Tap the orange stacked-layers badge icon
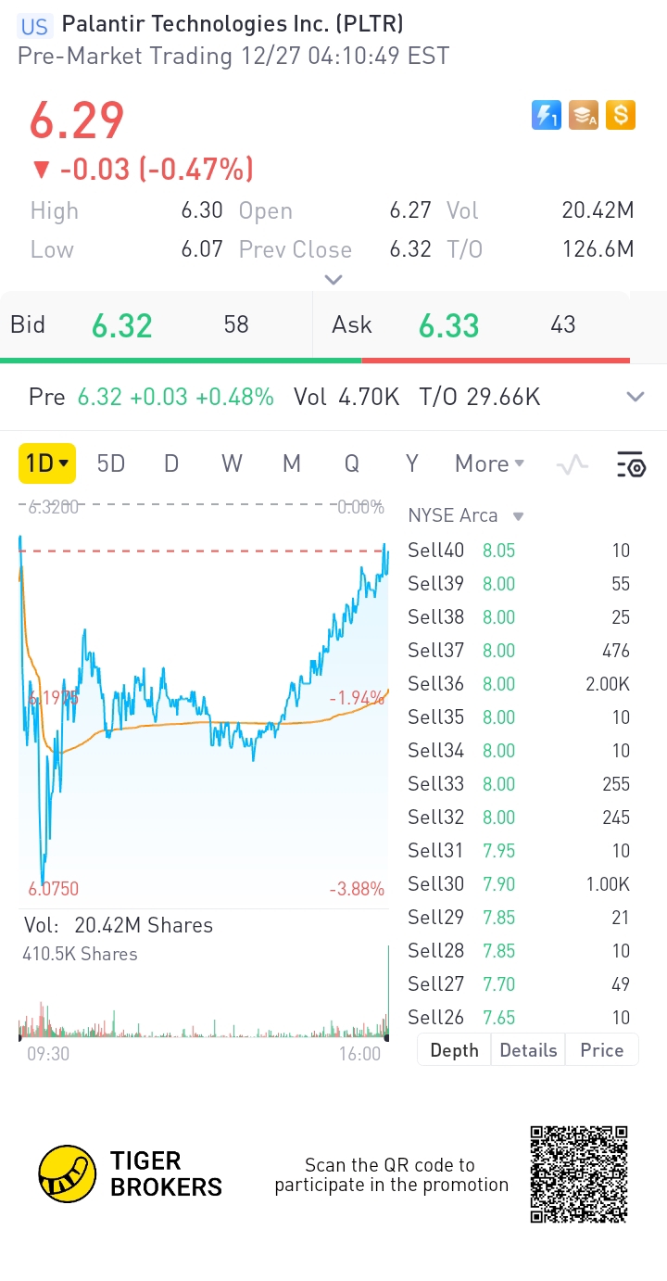The height and width of the screenshot is (1281, 667). coord(584,115)
